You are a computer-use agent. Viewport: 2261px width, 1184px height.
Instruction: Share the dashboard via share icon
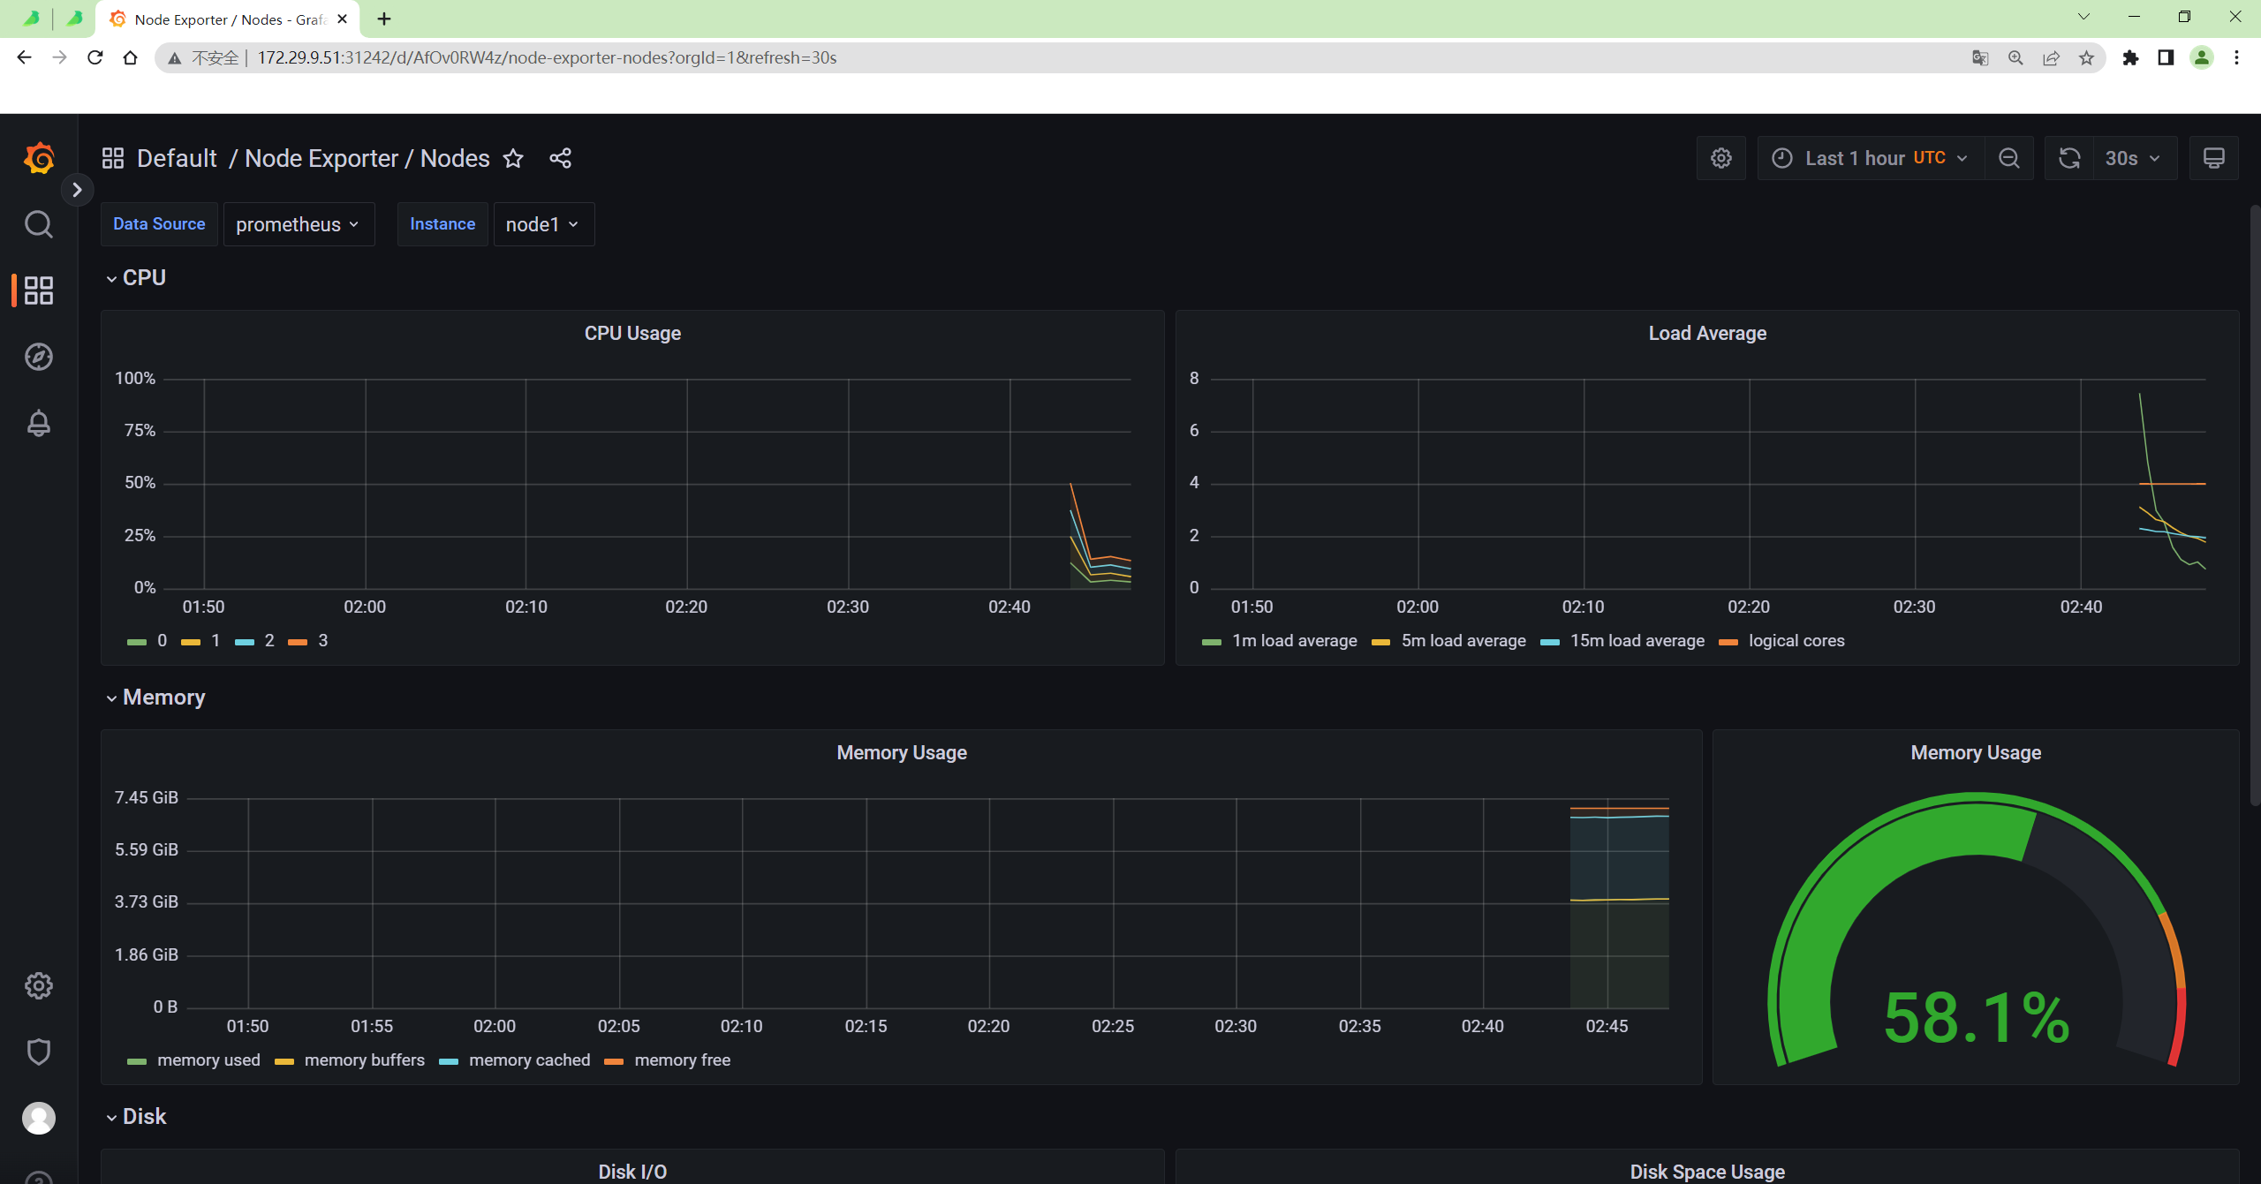560,158
